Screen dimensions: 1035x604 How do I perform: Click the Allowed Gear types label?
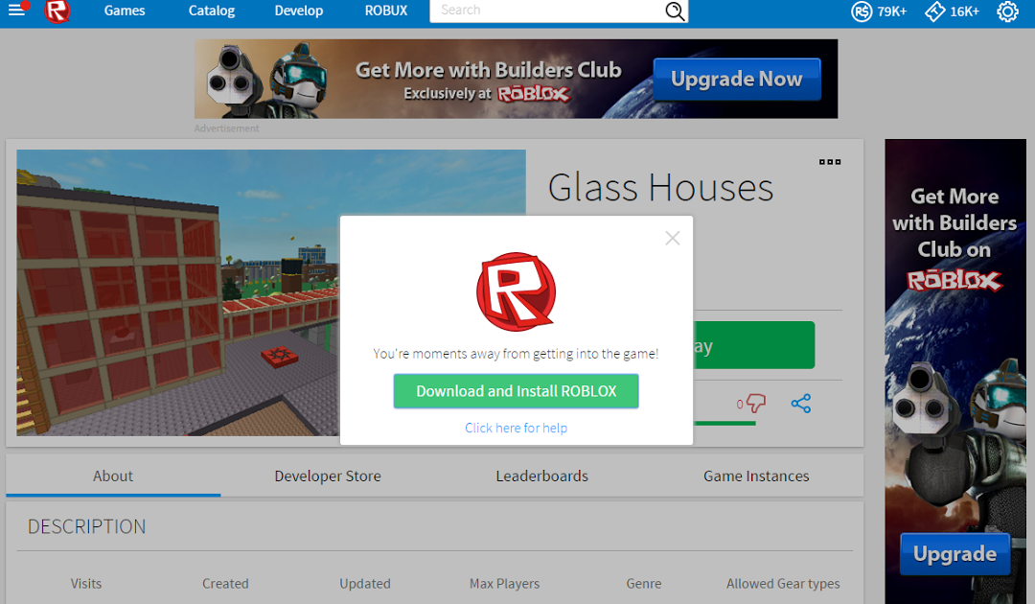(783, 584)
